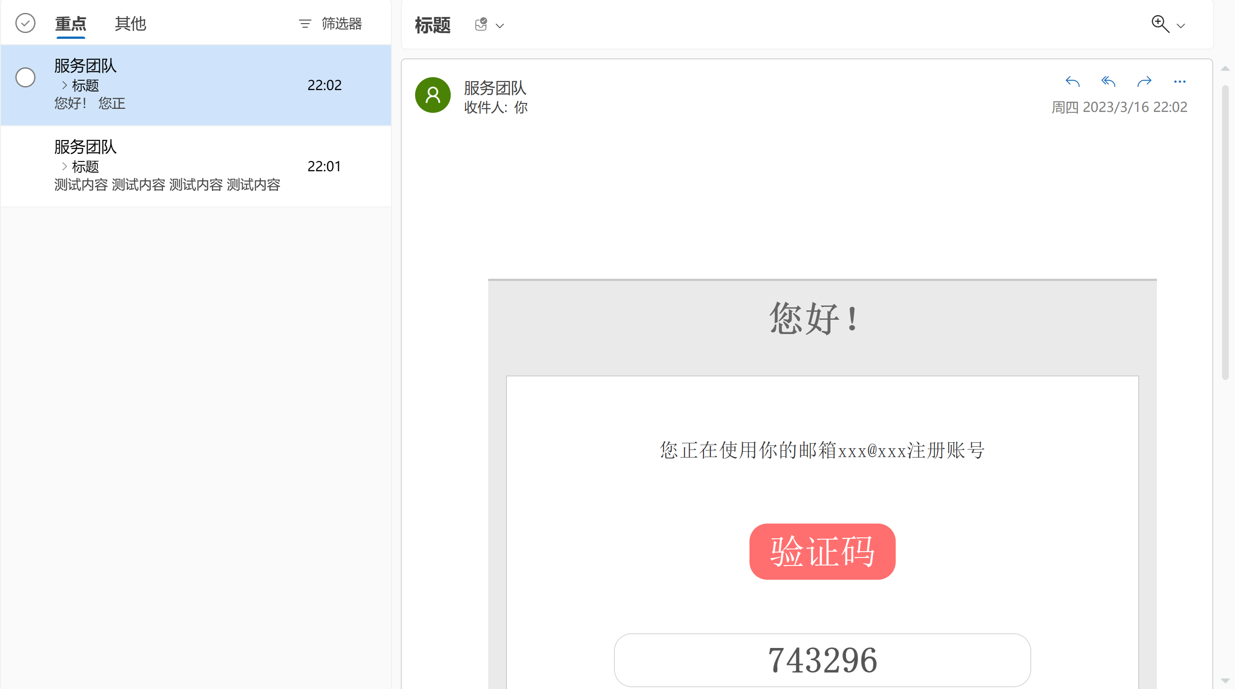
Task: Click the sender name 服务团队 in the message header
Action: 495,88
